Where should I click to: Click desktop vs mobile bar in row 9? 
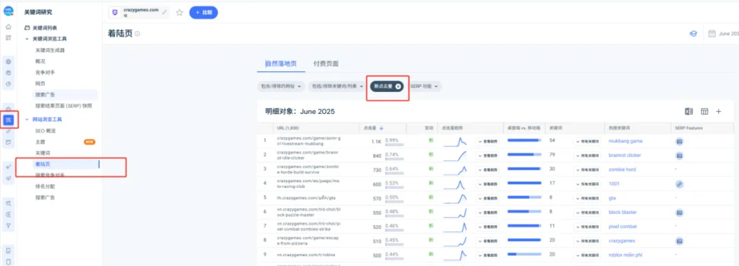click(524, 254)
